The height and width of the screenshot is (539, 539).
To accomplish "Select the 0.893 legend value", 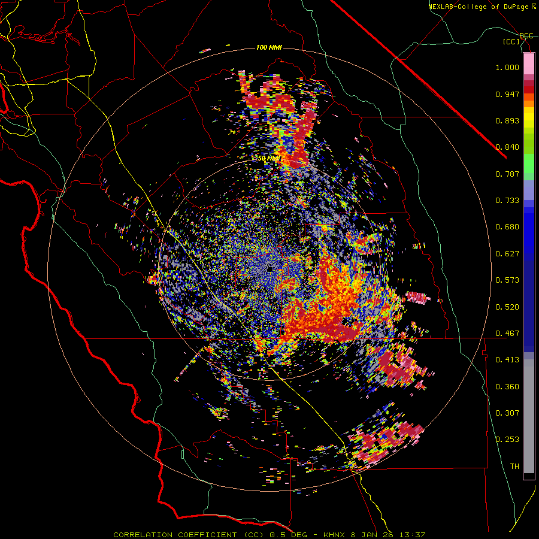I will click(x=507, y=120).
